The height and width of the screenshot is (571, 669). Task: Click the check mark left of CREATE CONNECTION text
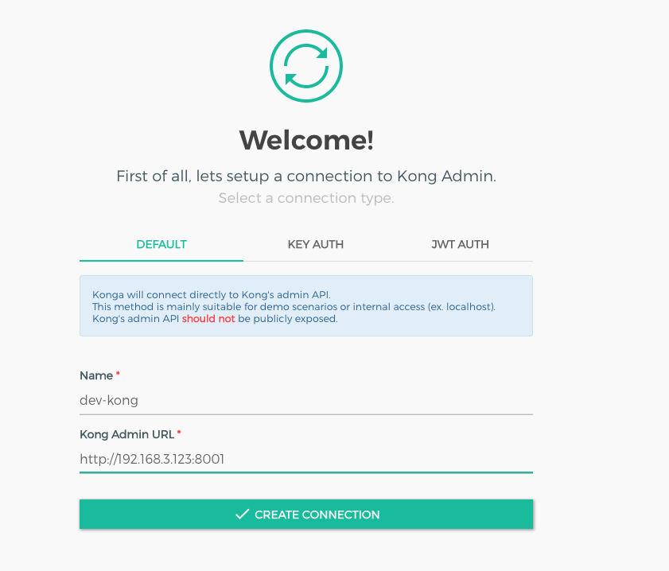click(243, 514)
